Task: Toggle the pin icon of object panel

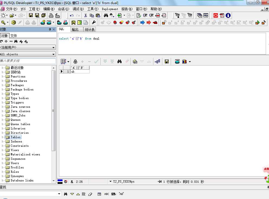Action: 50,29
